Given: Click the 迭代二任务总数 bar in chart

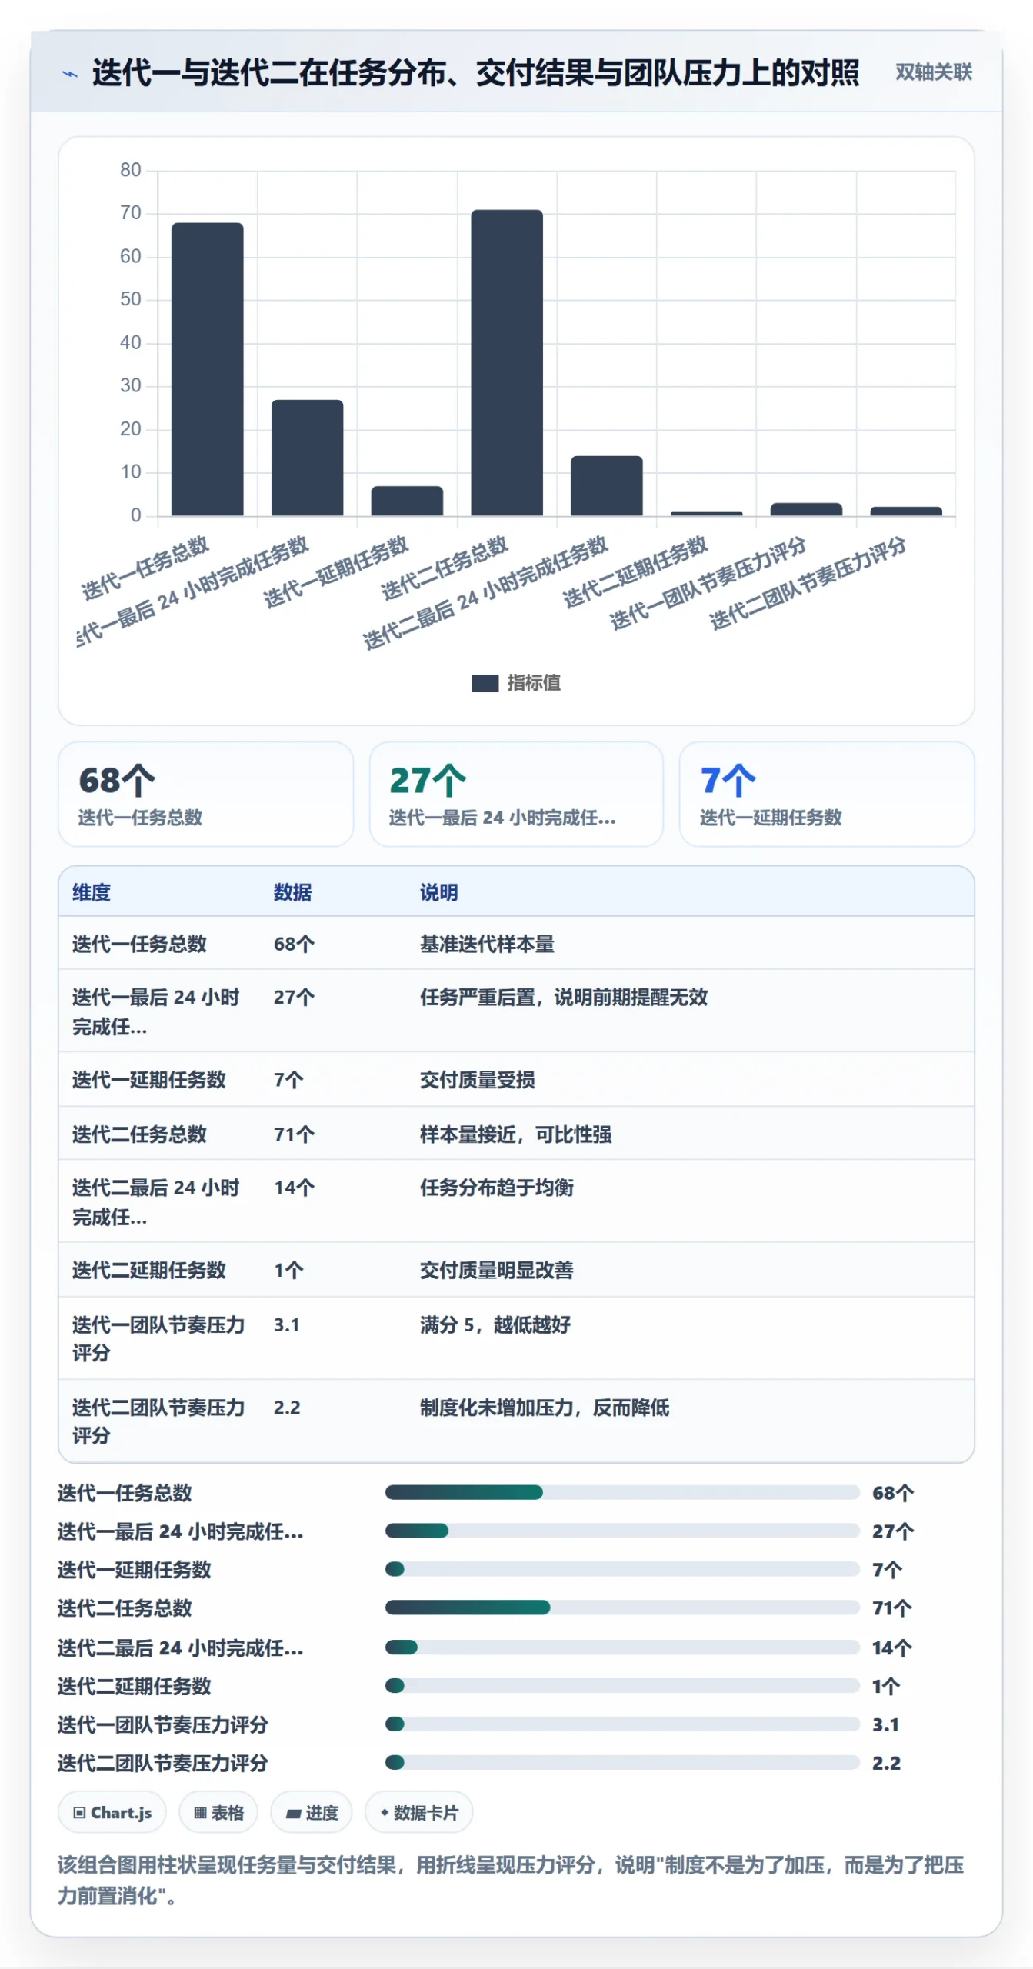Looking at the screenshot, I should 507,362.
